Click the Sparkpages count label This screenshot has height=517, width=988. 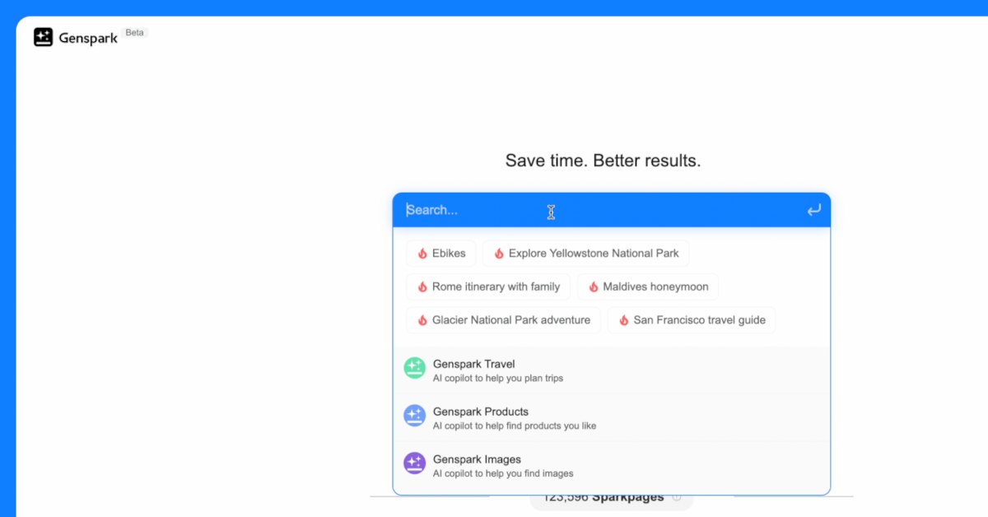pos(604,497)
